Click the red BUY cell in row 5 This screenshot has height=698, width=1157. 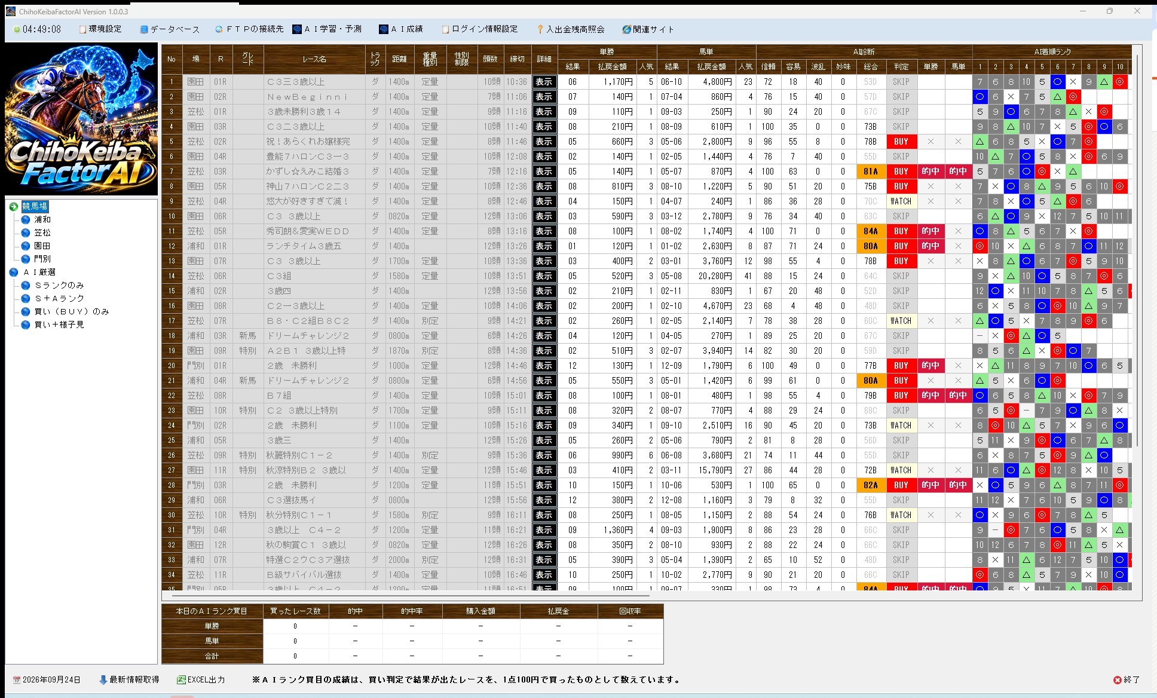pos(901,142)
